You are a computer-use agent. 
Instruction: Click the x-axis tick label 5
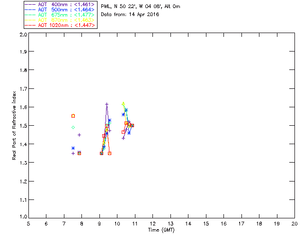[28, 224]
